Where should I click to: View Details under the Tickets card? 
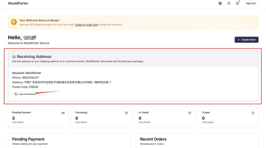(x=208, y=122)
